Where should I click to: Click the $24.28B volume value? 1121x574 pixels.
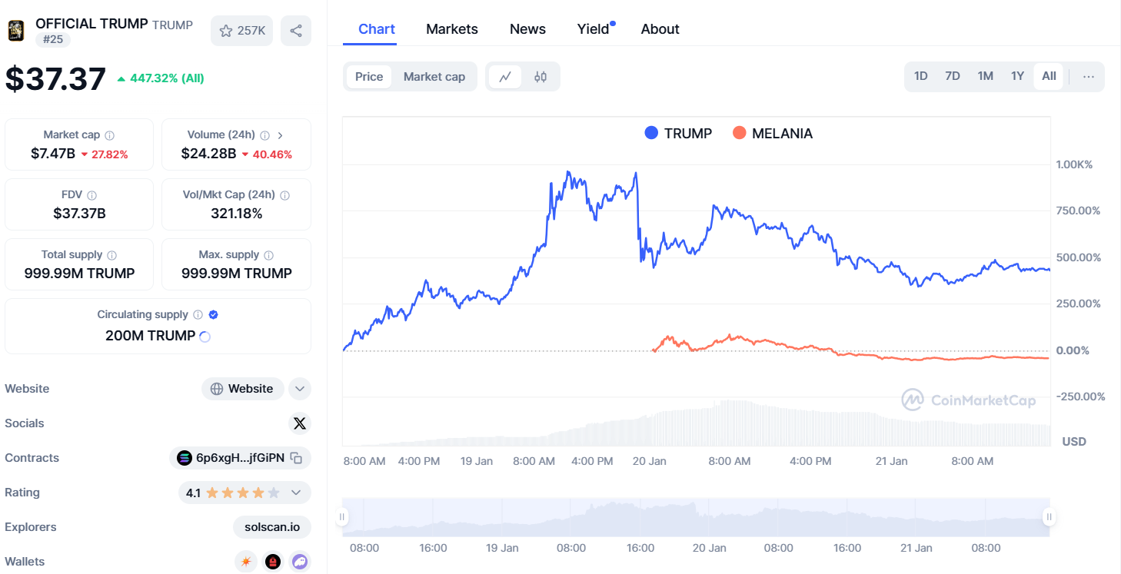[x=208, y=154]
